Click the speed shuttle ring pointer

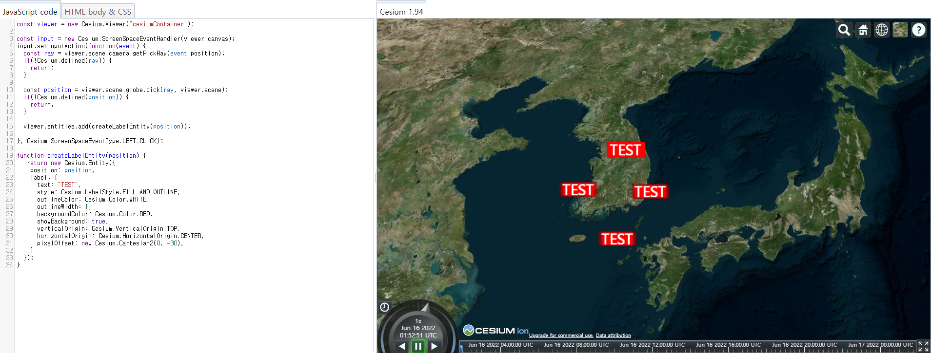[425, 307]
